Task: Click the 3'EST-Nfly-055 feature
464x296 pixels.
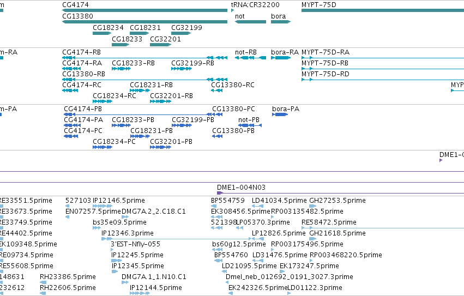Action: (x=112, y=250)
